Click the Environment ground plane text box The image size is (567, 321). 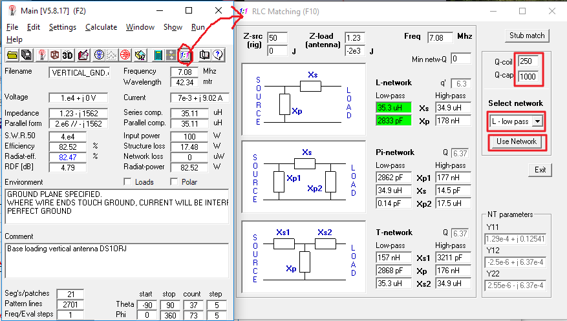[117, 206]
